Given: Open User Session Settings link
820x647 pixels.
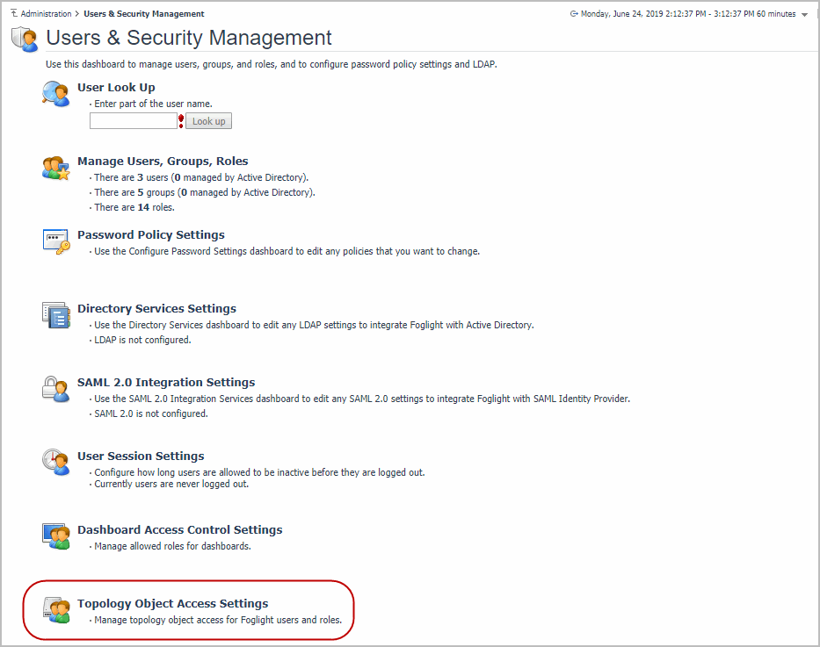Looking at the screenshot, I should [141, 456].
